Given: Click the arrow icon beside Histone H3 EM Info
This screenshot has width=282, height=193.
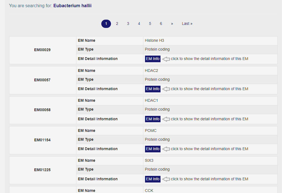Looking at the screenshot, I should [x=166, y=59].
